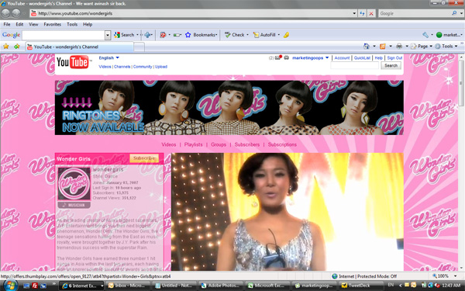Click the Stop loading red X icon
Image resolution: width=465 pixels, height=291 pixels.
pyautogui.click(x=371, y=13)
